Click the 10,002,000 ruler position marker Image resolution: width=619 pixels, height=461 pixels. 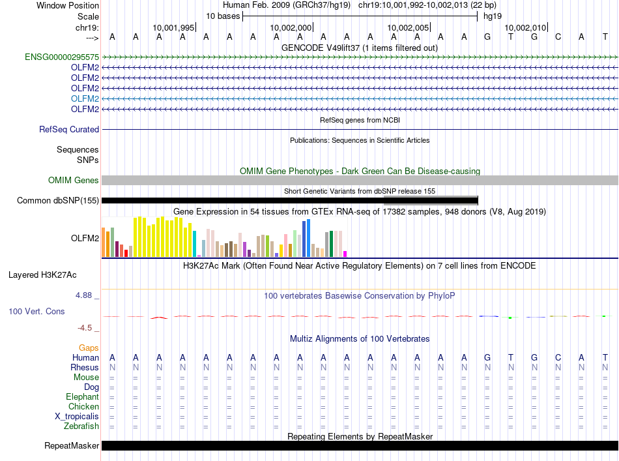point(291,28)
